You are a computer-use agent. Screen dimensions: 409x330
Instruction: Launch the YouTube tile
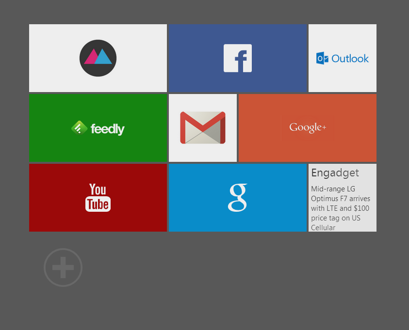(98, 198)
